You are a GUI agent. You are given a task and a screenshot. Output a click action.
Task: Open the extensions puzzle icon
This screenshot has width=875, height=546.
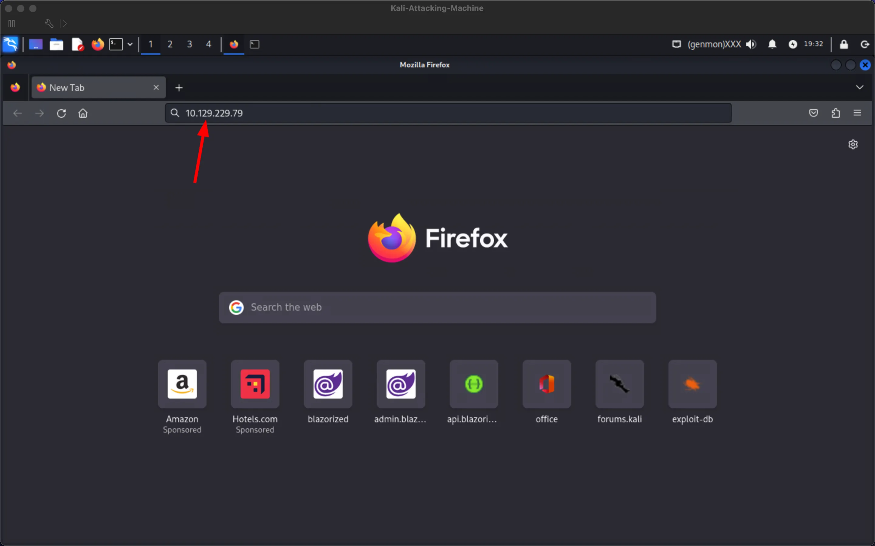(x=836, y=113)
